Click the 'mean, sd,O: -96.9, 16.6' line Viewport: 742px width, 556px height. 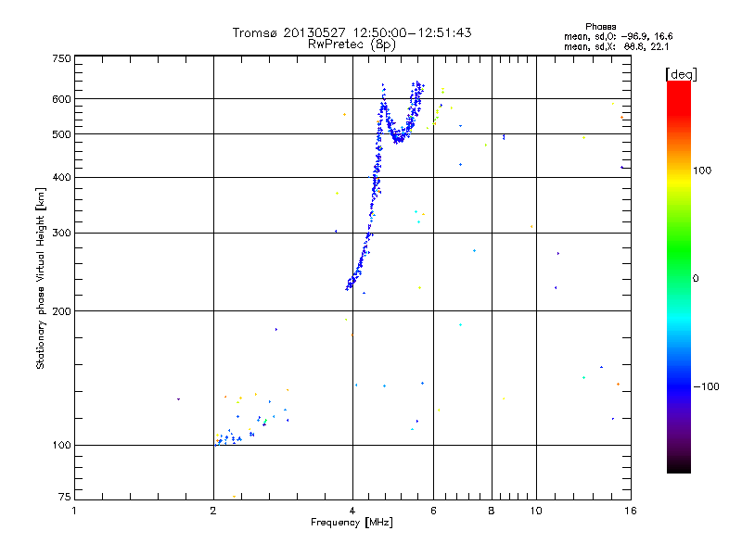[x=618, y=37]
